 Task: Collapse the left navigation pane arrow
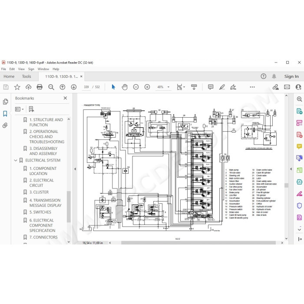point(75,169)
